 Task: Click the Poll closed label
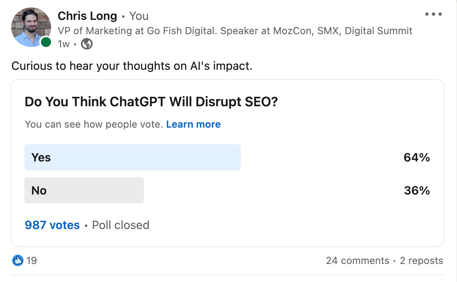[x=120, y=225]
